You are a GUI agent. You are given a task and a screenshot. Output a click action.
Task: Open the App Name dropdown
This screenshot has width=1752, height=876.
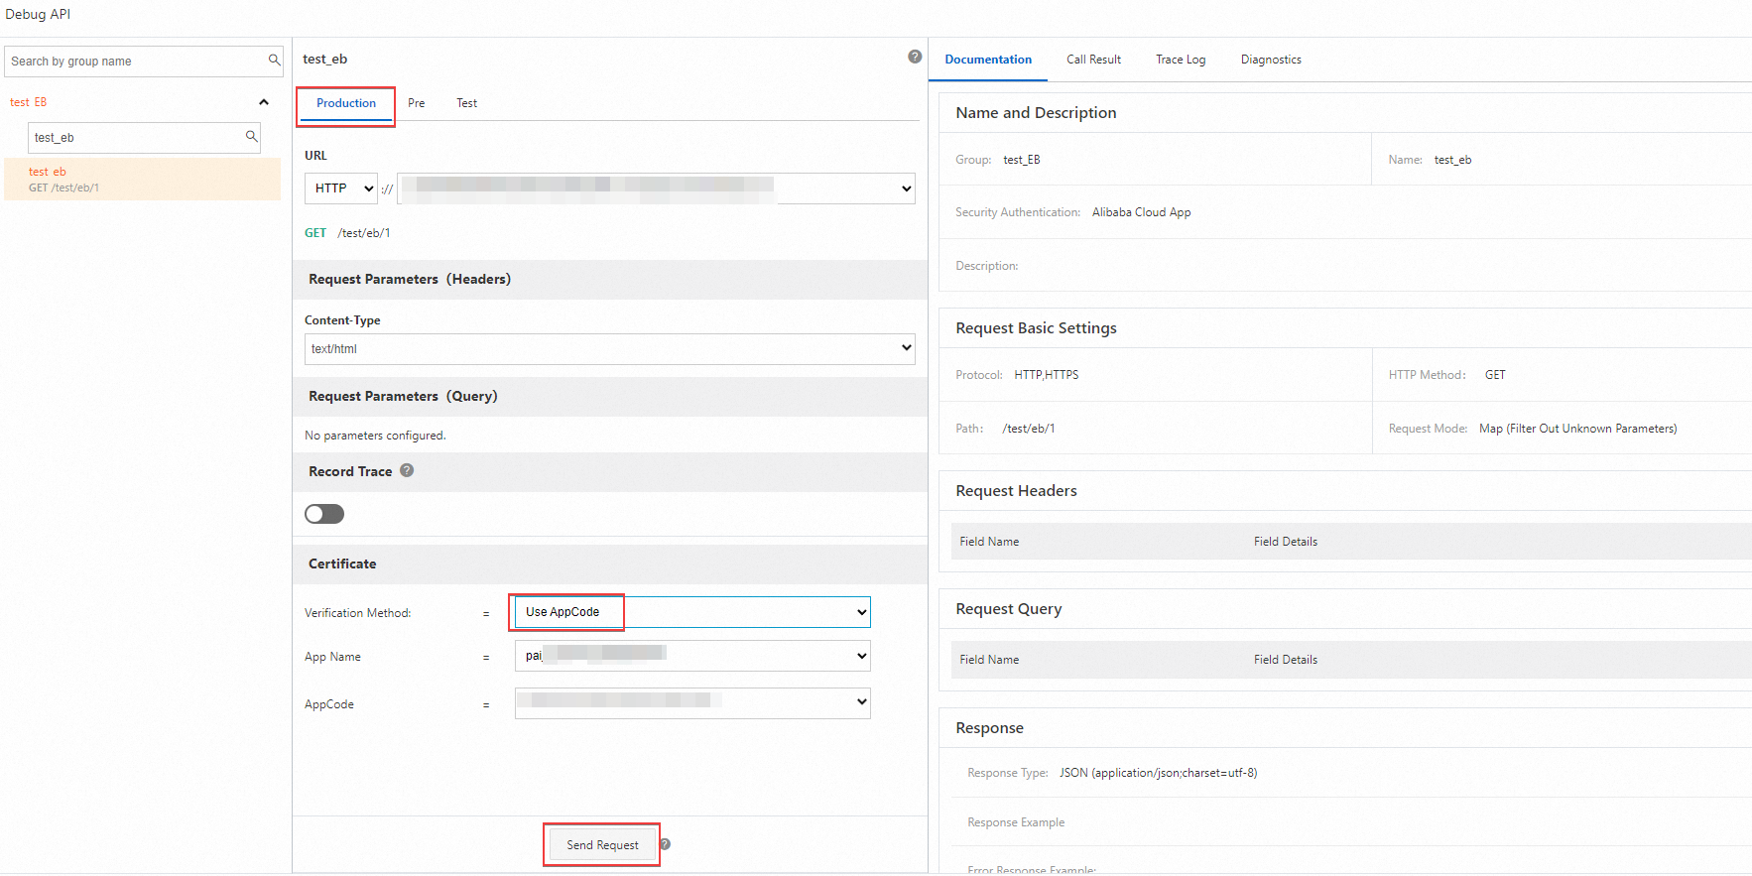click(692, 656)
